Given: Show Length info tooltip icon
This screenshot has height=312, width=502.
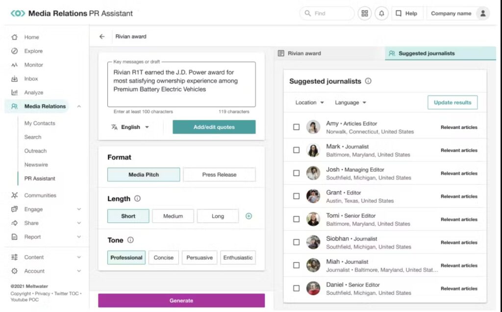Looking at the screenshot, I should pyautogui.click(x=137, y=198).
